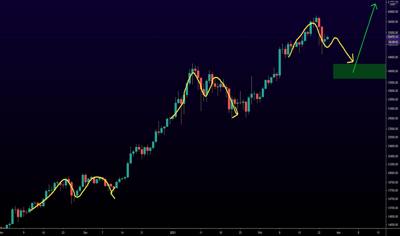Click the 33000.00 price axis label
This screenshot has width=400, height=236.
393,100
